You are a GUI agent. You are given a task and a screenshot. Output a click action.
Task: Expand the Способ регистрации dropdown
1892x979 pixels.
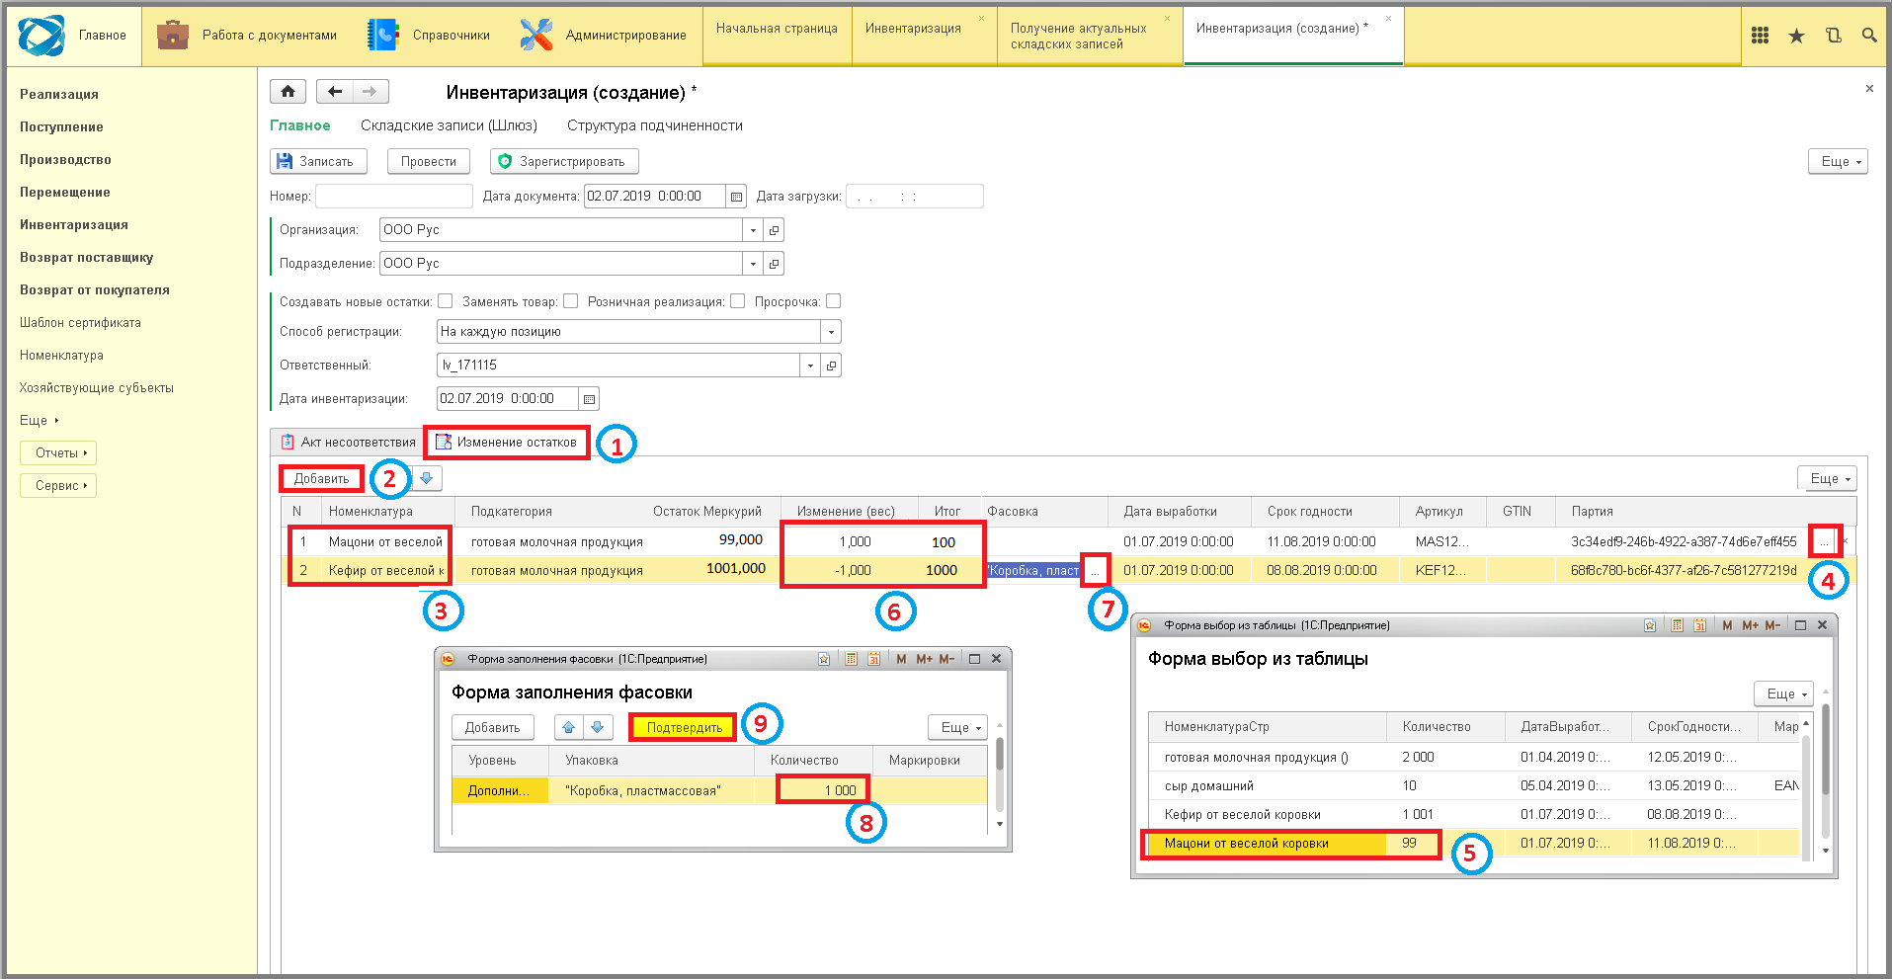point(831,332)
